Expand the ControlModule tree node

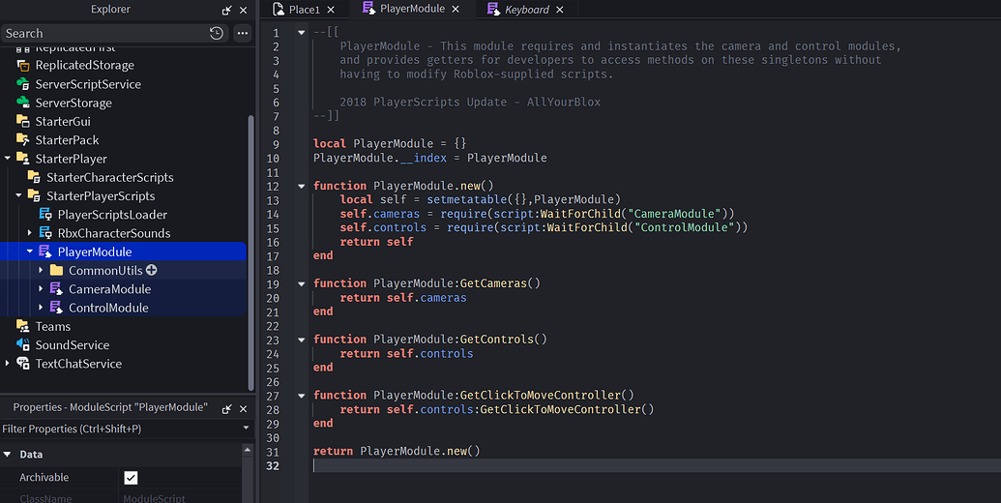click(41, 308)
